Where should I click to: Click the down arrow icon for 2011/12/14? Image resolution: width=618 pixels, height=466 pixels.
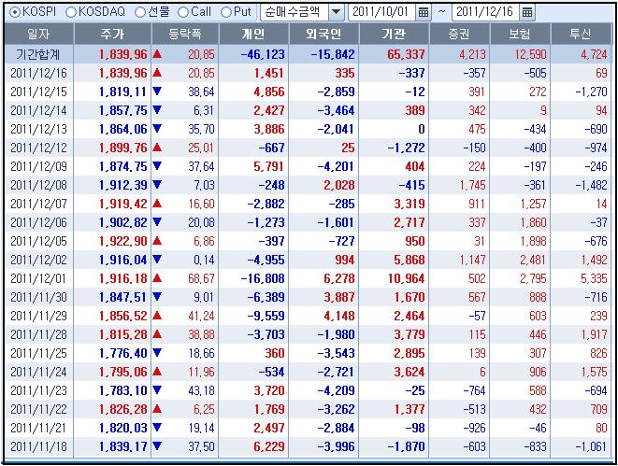pyautogui.click(x=157, y=110)
